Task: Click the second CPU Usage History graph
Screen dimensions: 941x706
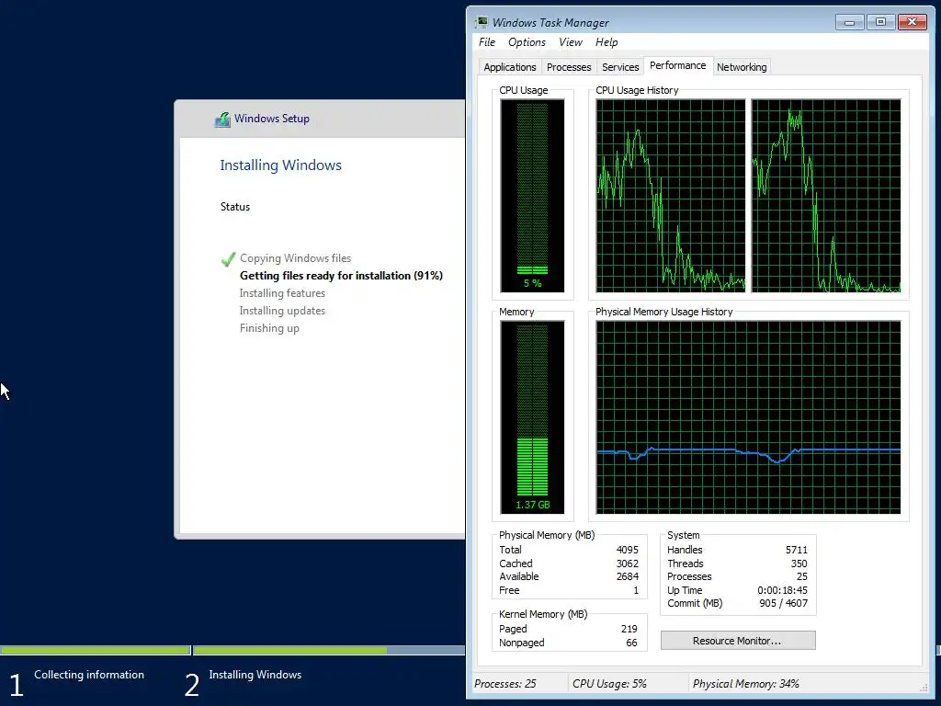Action: [x=826, y=196]
